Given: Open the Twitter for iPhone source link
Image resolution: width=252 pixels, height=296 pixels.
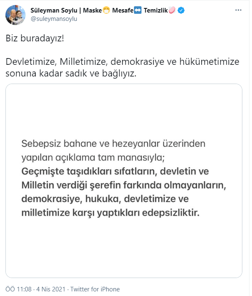Looking at the screenshot, I should (95, 289).
